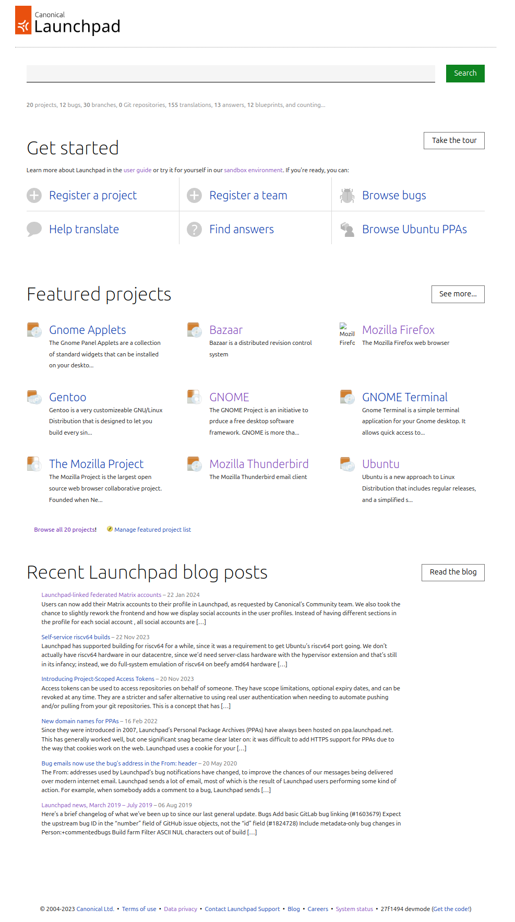Open the Find answers link
This screenshot has height=922, width=515.
(x=242, y=229)
